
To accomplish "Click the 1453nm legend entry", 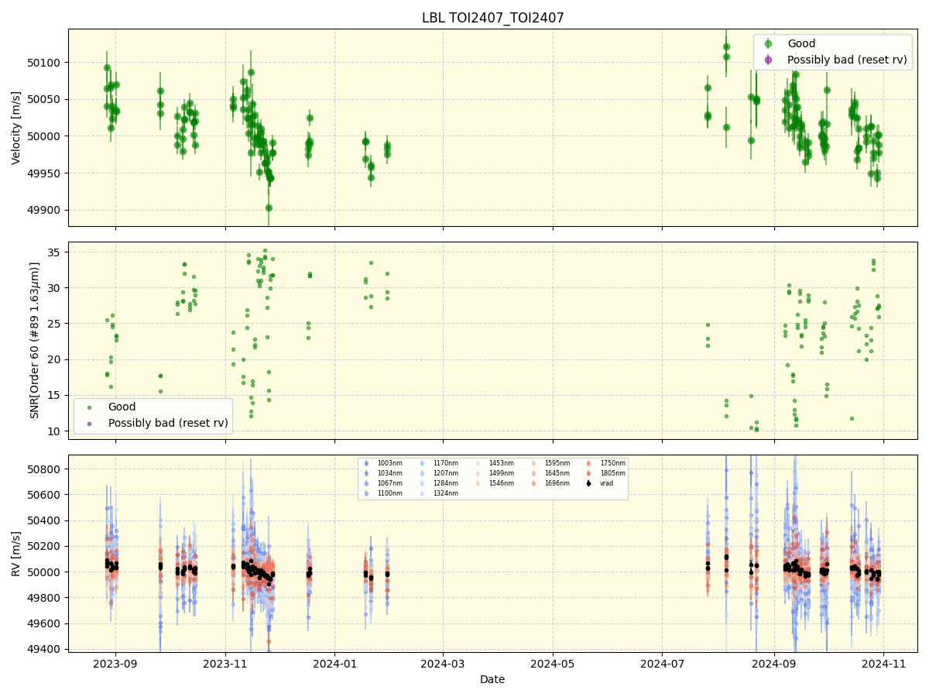I will pos(495,463).
